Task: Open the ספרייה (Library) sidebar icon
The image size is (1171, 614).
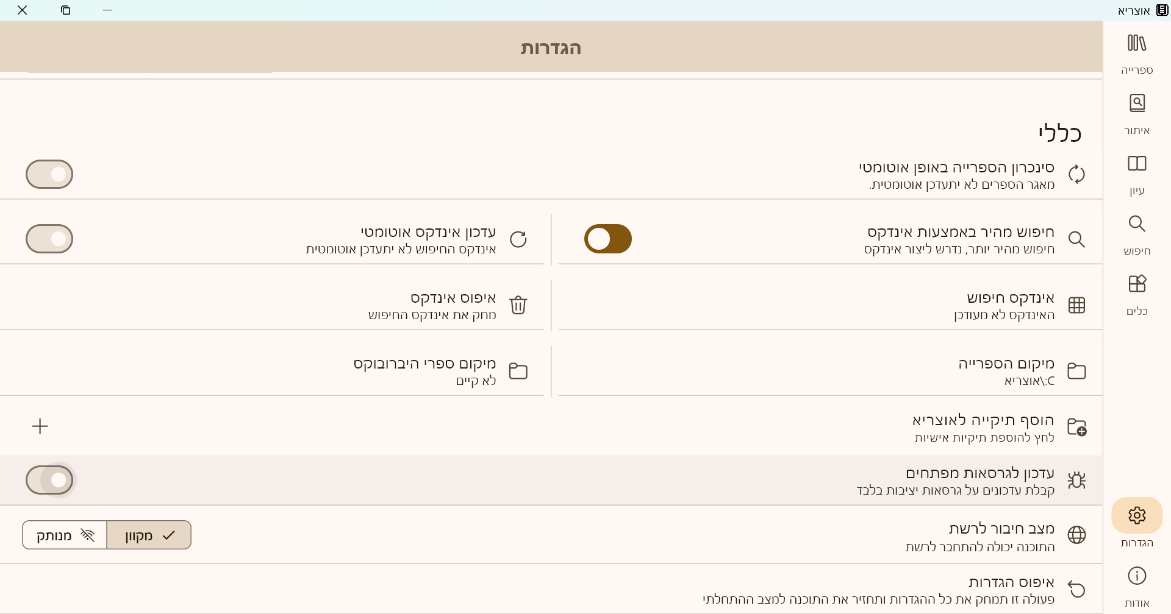Action: coord(1136,52)
